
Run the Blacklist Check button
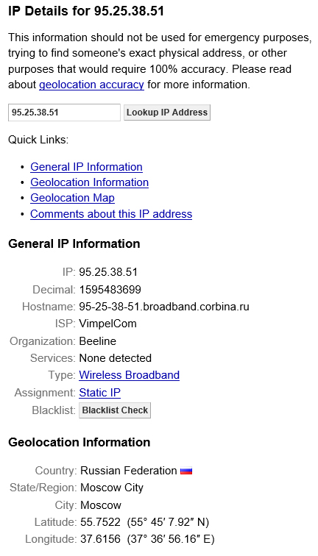point(115,410)
